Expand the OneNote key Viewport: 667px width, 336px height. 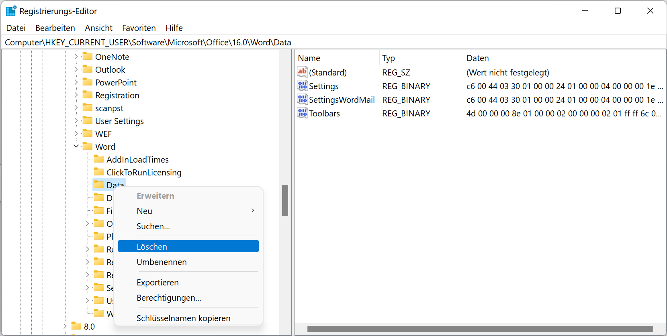(x=76, y=57)
